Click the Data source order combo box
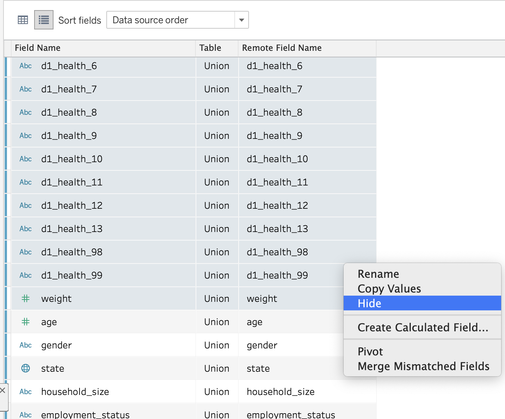 (x=171, y=20)
